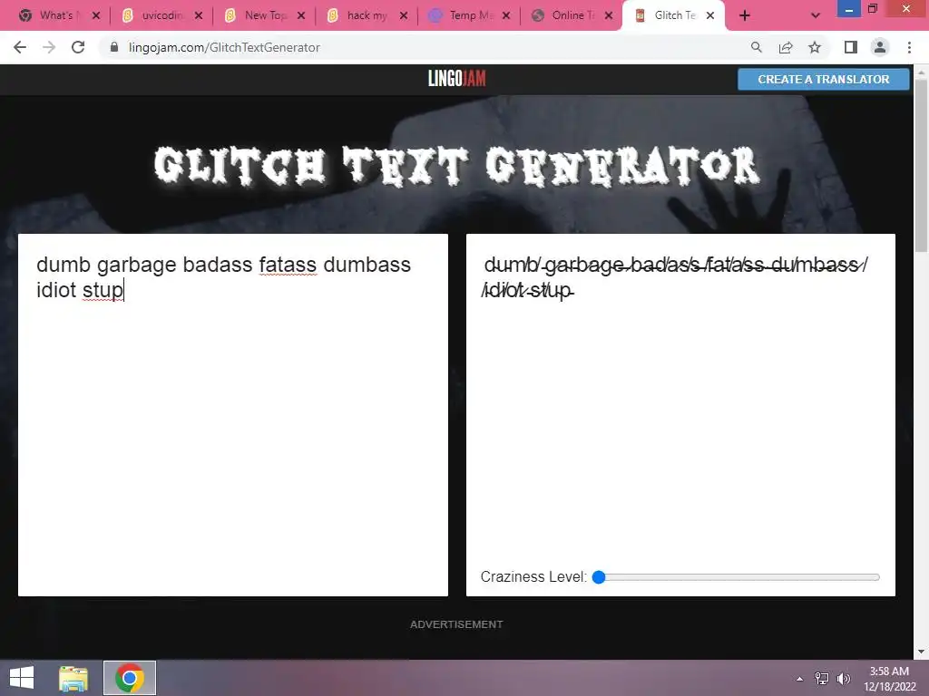The image size is (929, 696).
Task: Share this page via the share icon
Action: (x=786, y=47)
